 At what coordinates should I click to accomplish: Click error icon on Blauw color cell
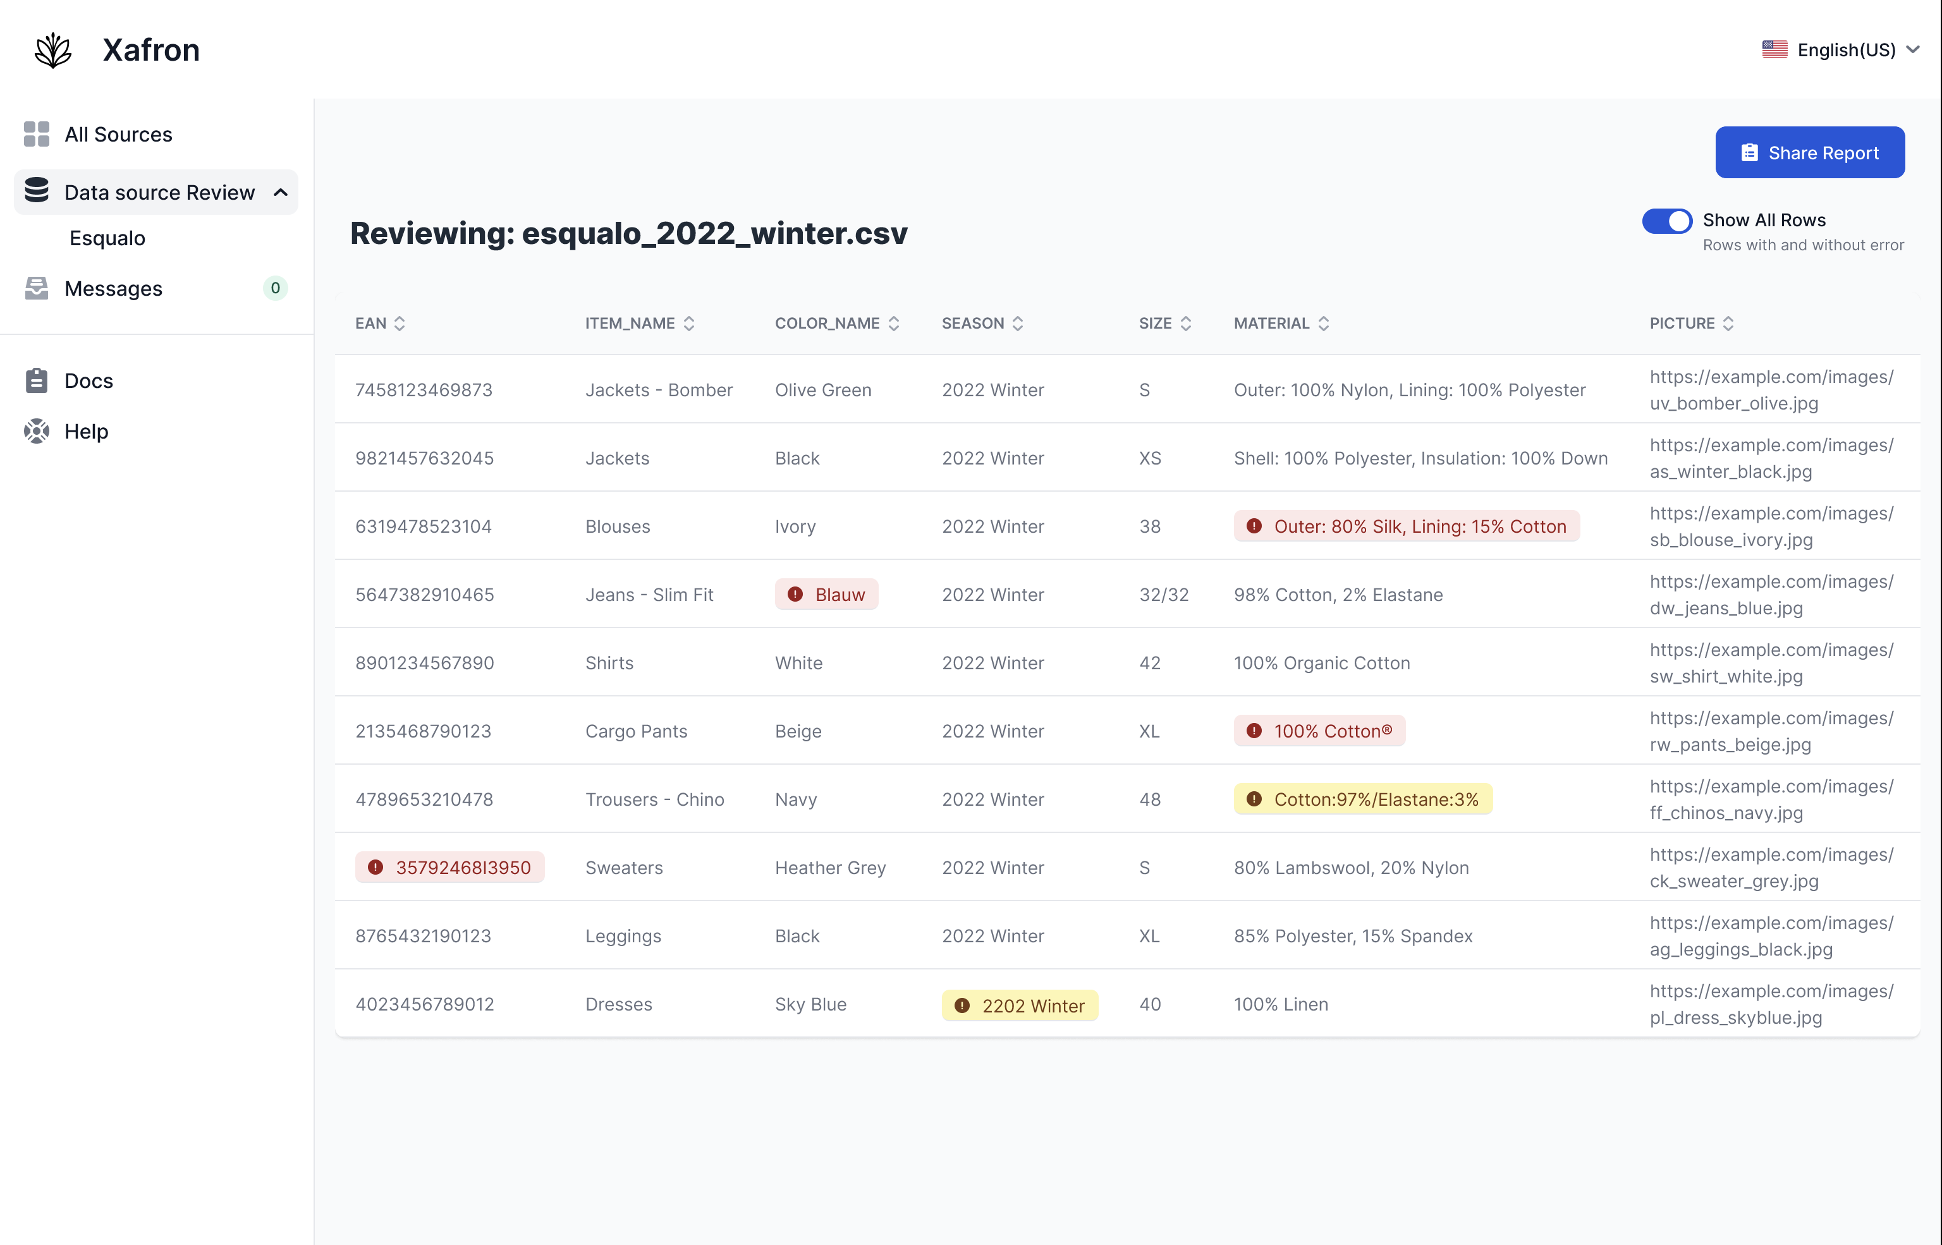tap(795, 594)
